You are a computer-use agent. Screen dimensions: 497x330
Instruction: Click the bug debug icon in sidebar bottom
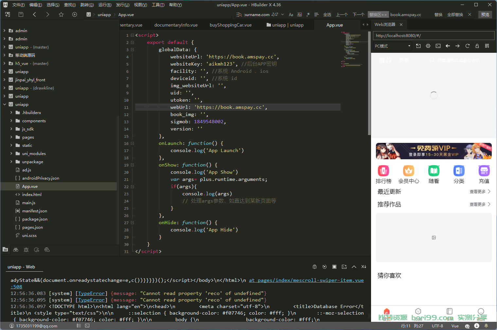tap(26, 250)
